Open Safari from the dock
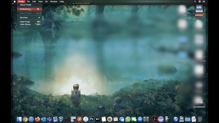 pyautogui.click(x=31, y=119)
